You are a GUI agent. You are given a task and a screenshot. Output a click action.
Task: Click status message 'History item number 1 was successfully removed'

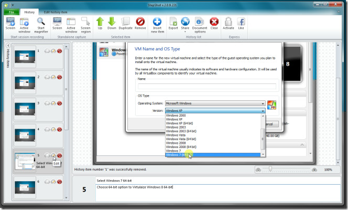pyautogui.click(x=110, y=170)
